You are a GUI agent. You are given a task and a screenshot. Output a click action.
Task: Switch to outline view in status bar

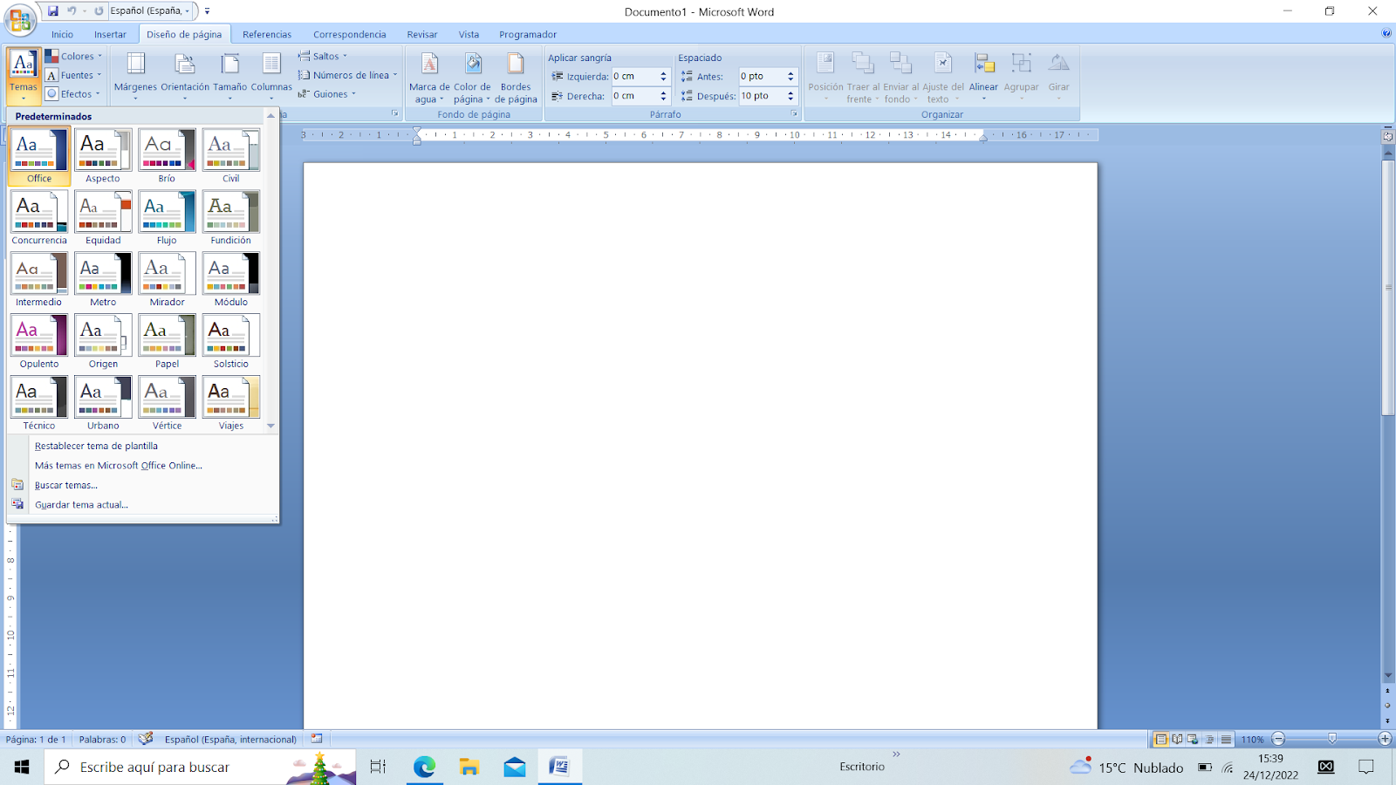tap(1209, 740)
